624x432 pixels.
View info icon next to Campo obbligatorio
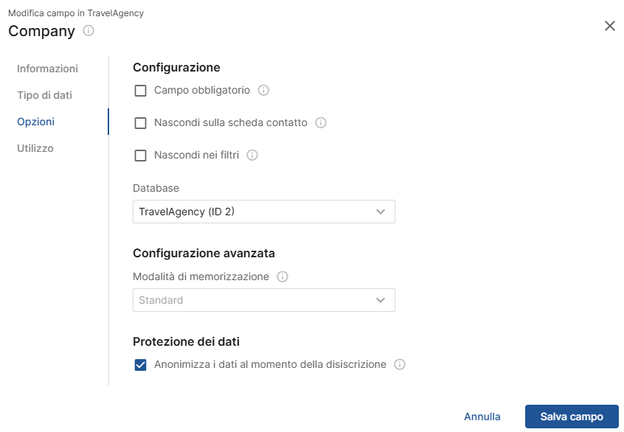pyautogui.click(x=264, y=90)
